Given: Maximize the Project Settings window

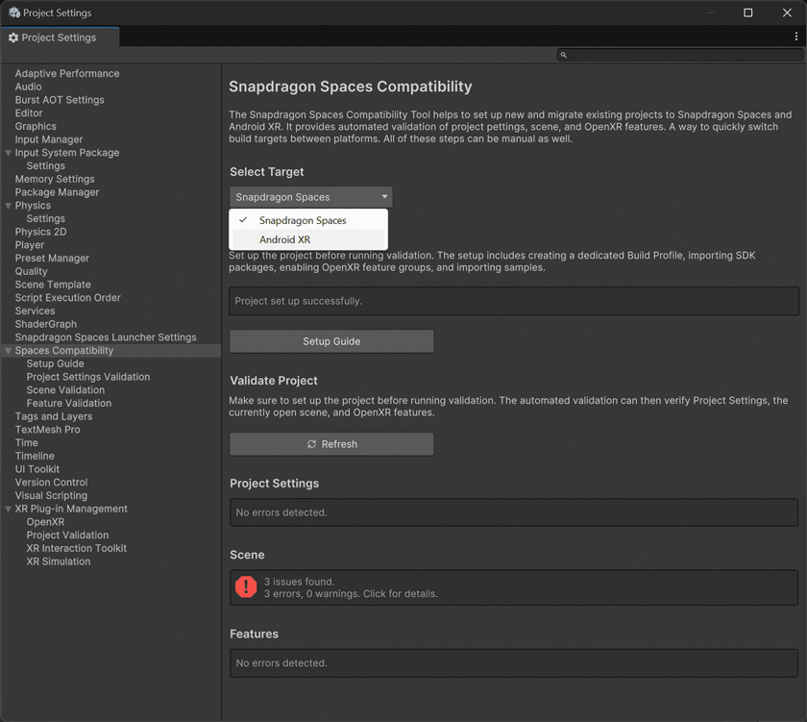Looking at the screenshot, I should tap(747, 12).
